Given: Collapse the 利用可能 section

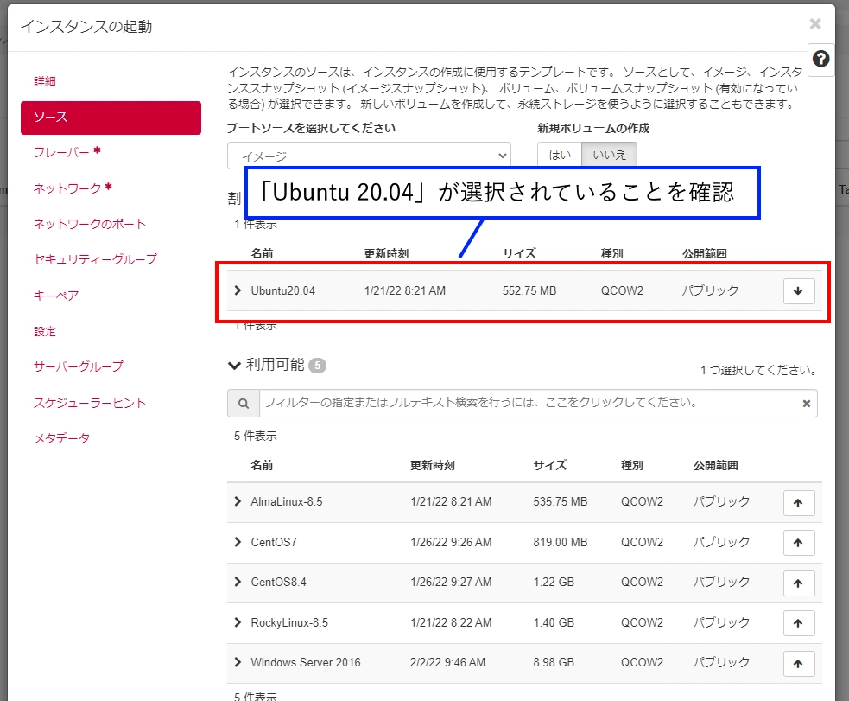Looking at the screenshot, I should point(234,366).
